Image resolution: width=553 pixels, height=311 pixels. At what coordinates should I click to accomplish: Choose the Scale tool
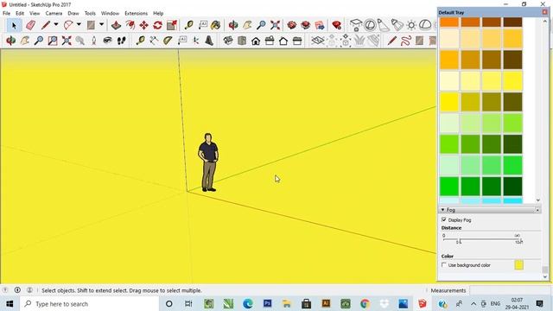172,25
